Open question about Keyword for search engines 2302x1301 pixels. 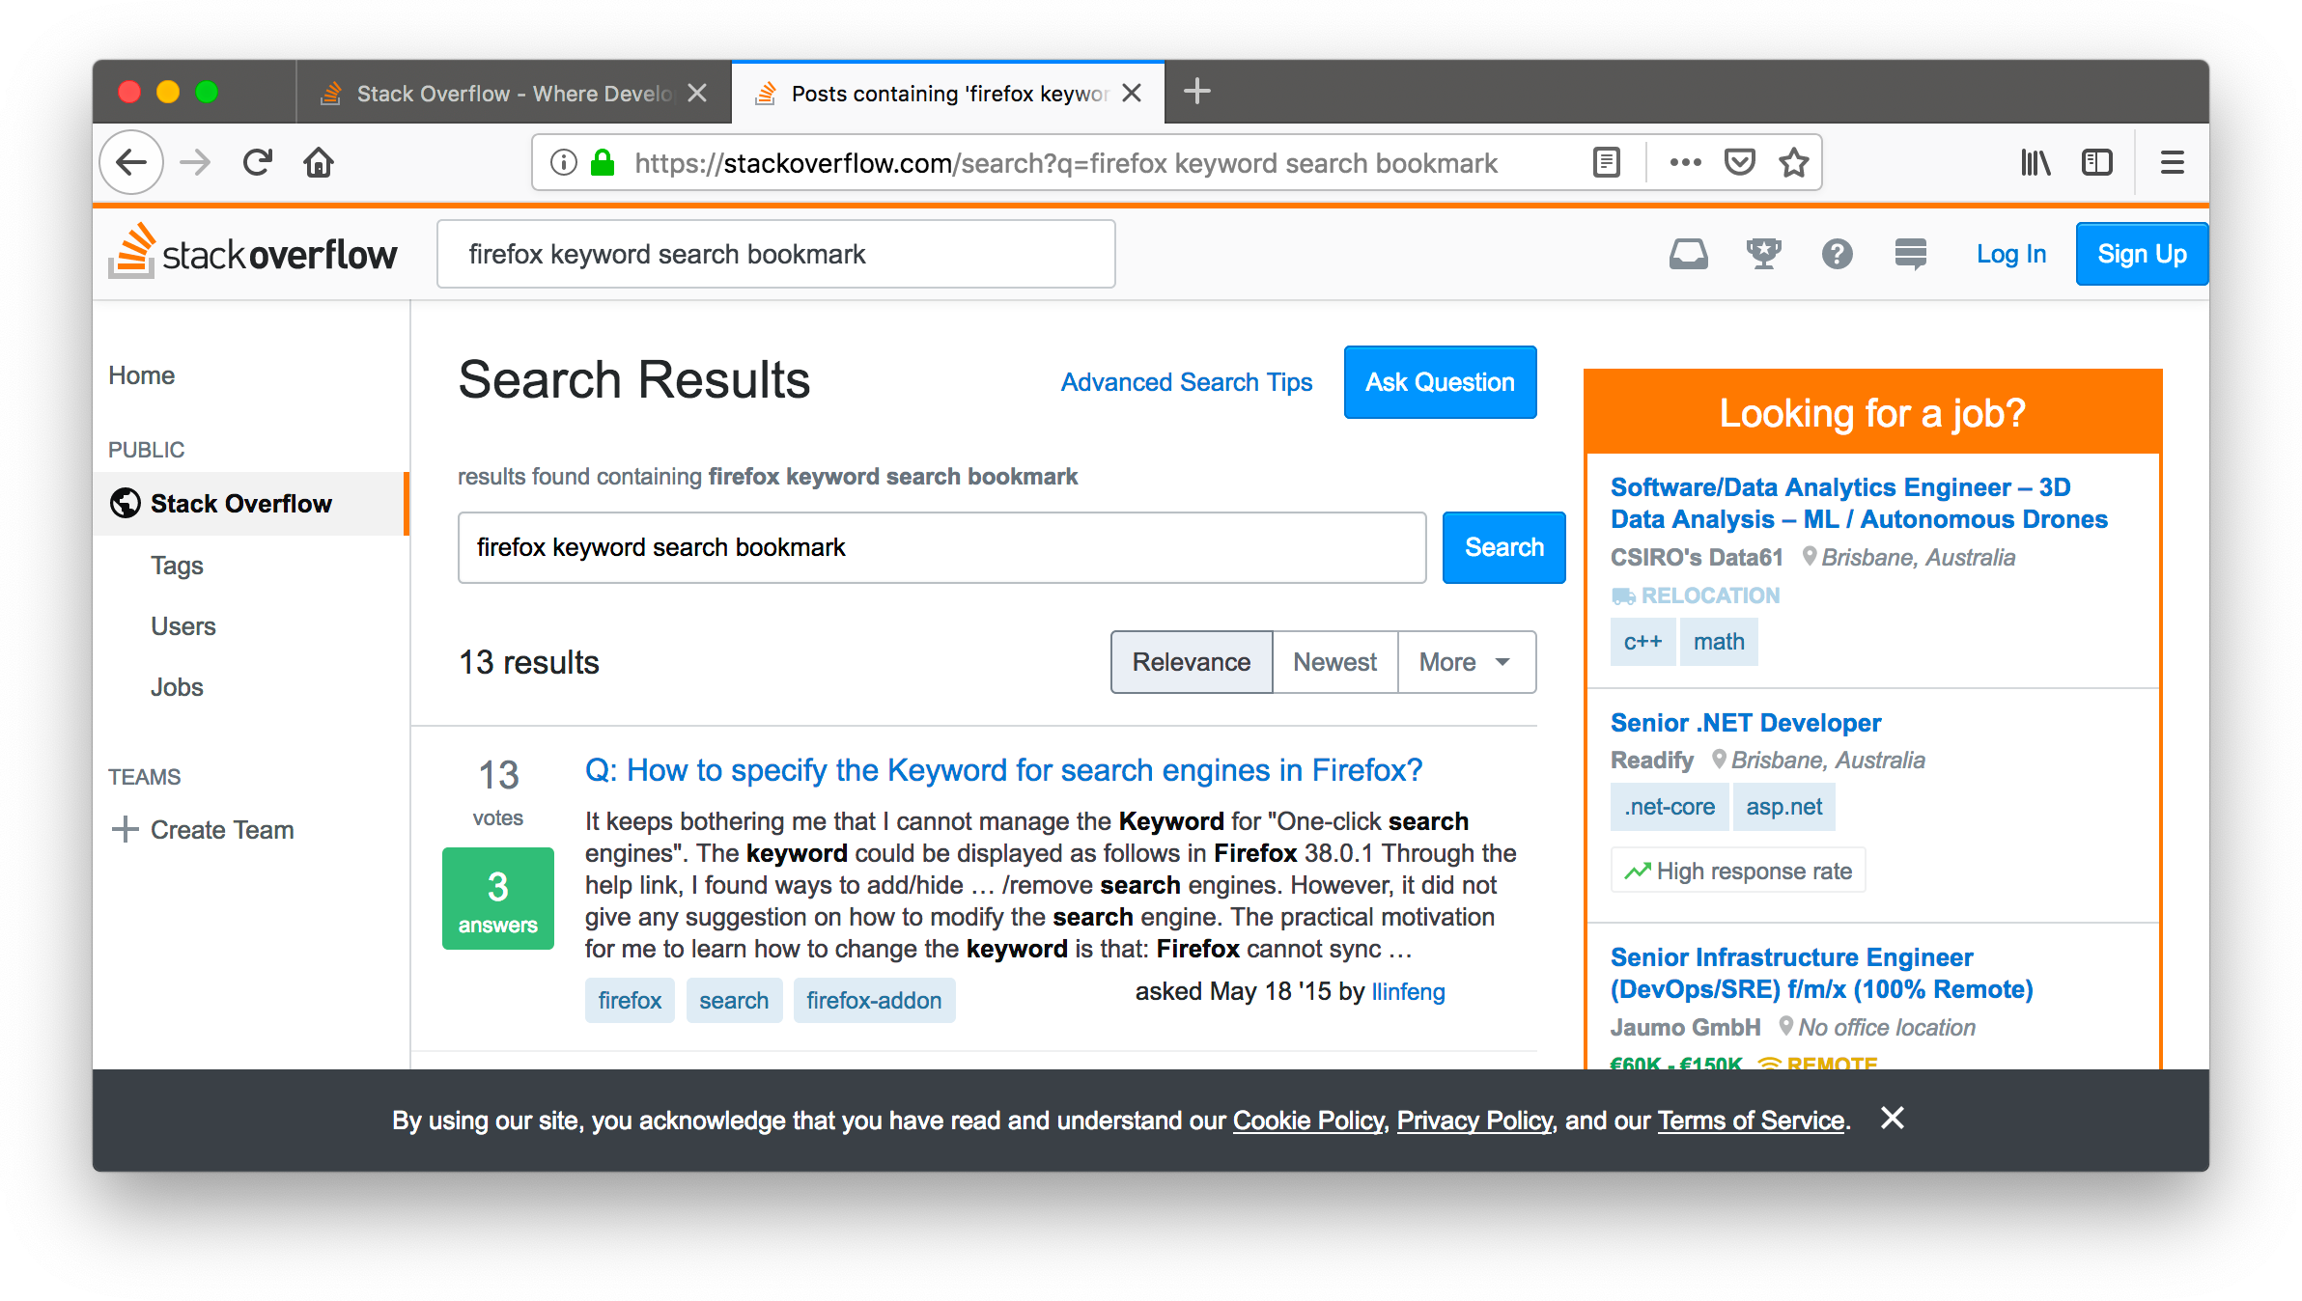1003,770
